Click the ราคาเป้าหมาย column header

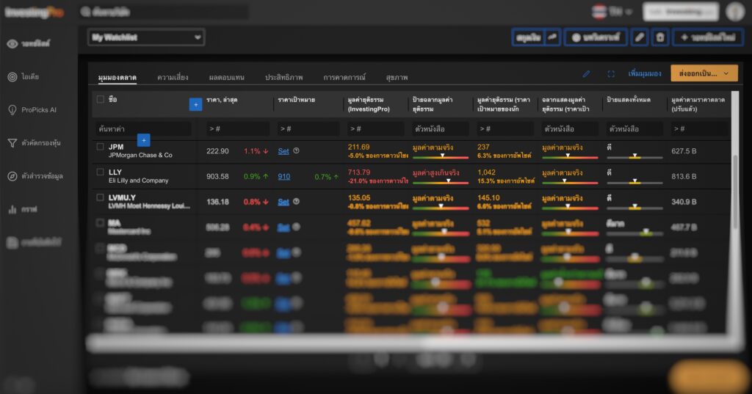click(x=297, y=100)
